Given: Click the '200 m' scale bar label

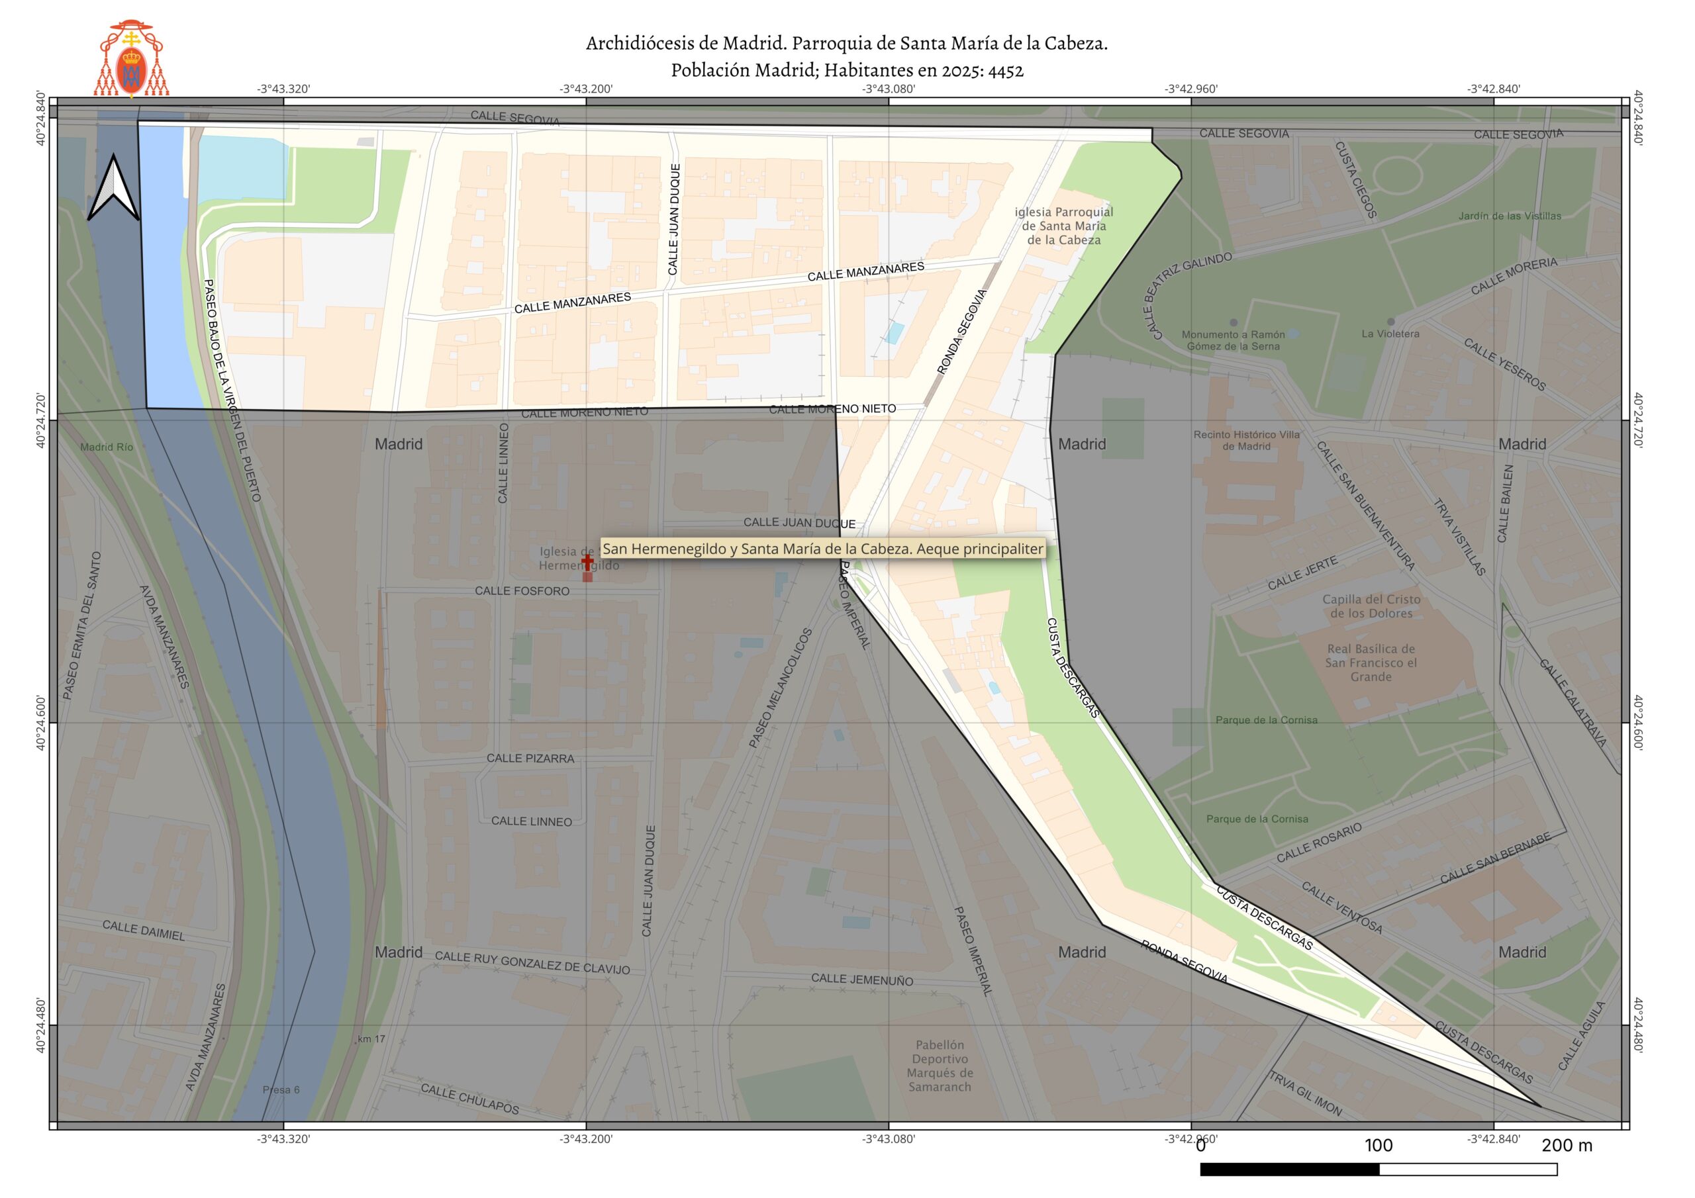Looking at the screenshot, I should click(1567, 1146).
